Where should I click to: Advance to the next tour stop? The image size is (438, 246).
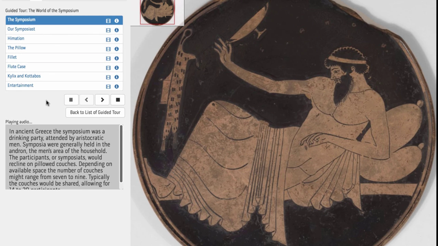point(102,100)
